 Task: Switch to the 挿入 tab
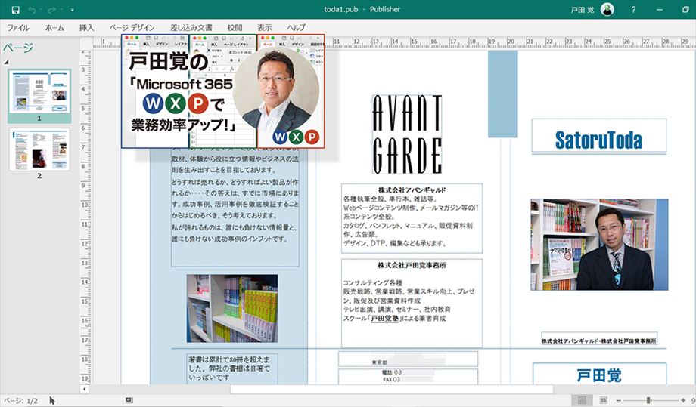(x=86, y=27)
